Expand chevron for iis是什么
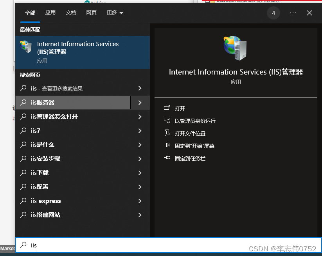 tap(140, 145)
